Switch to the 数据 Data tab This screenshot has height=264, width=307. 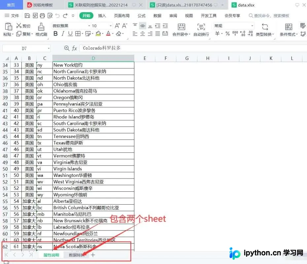[157, 16]
